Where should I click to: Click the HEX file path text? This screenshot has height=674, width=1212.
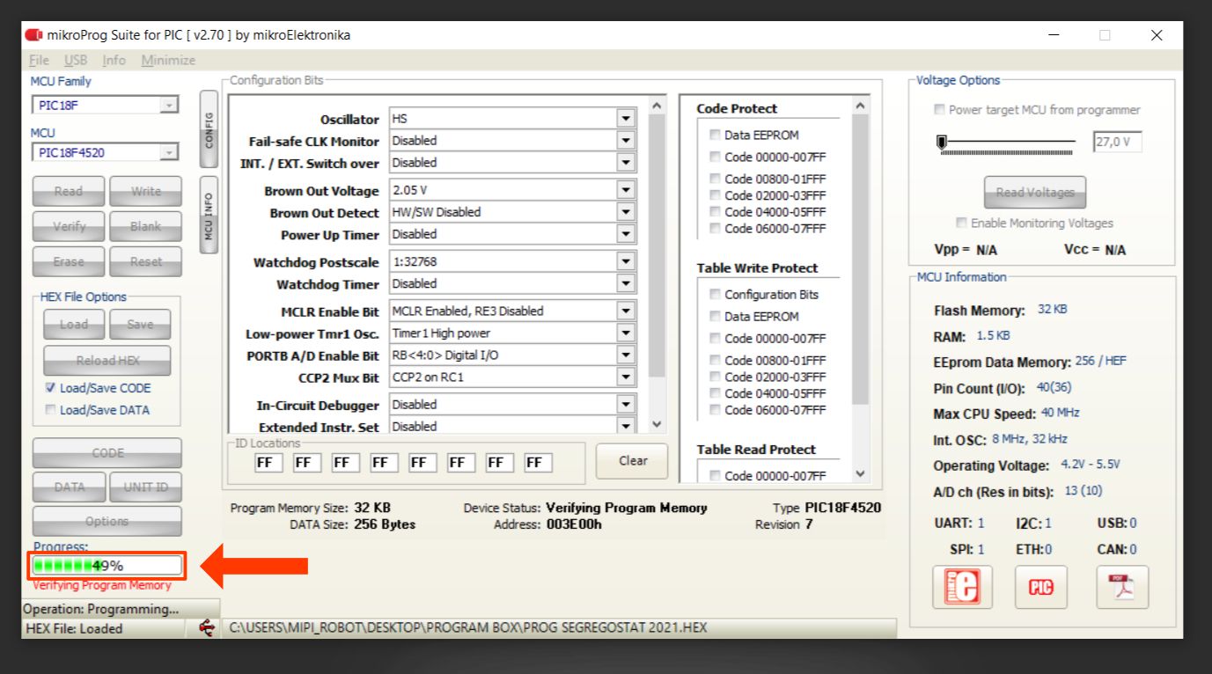click(x=468, y=628)
